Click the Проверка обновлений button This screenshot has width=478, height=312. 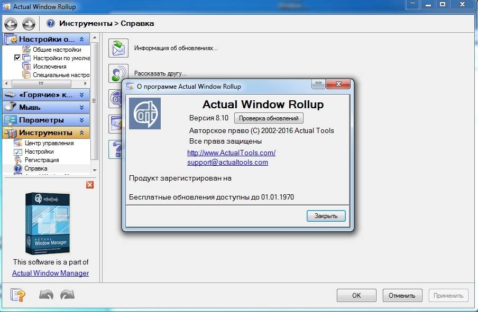(269, 118)
